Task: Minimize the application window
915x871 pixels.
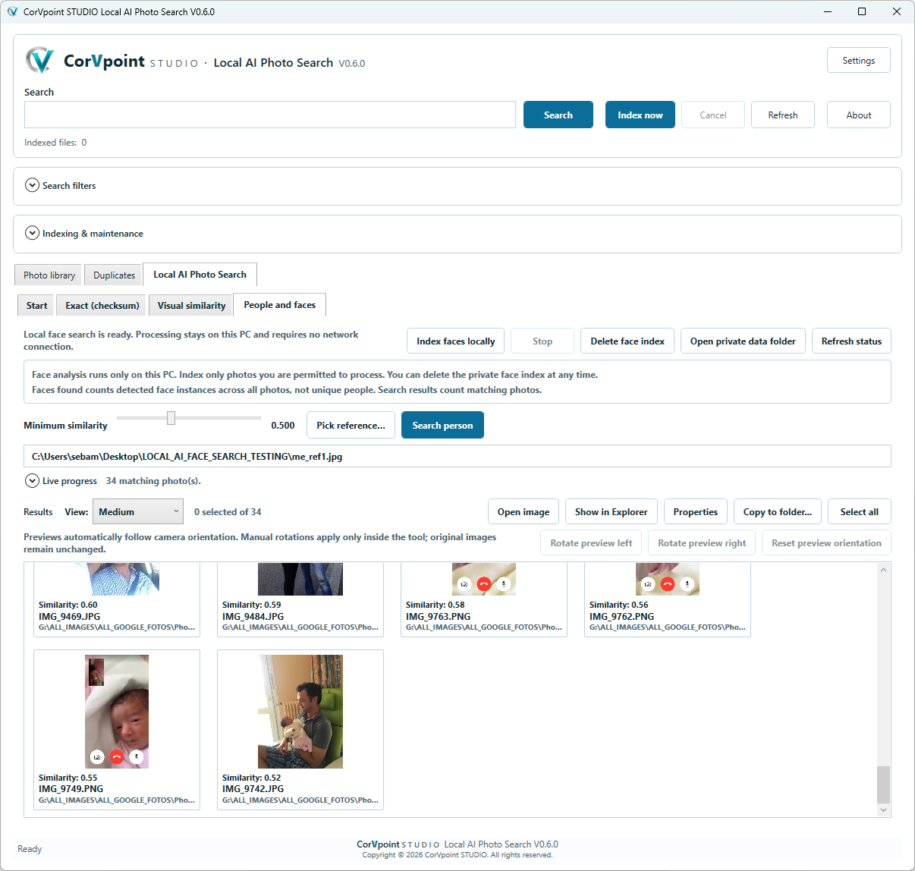Action: (x=827, y=11)
